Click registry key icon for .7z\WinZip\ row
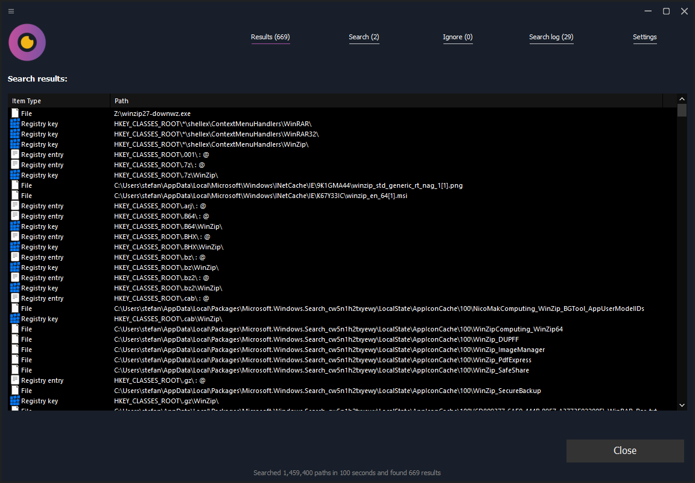Image resolution: width=695 pixels, height=483 pixels. (15, 175)
